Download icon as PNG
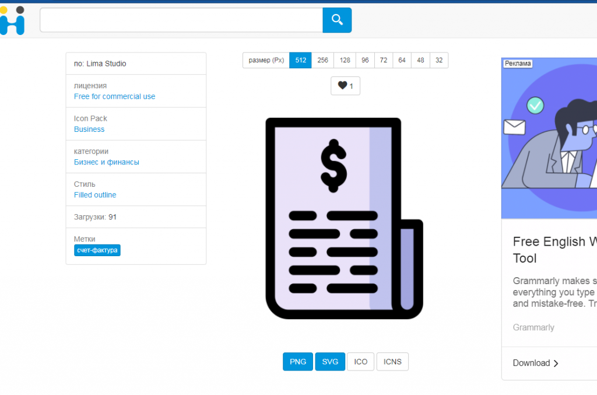The width and height of the screenshot is (597, 395). tap(298, 362)
